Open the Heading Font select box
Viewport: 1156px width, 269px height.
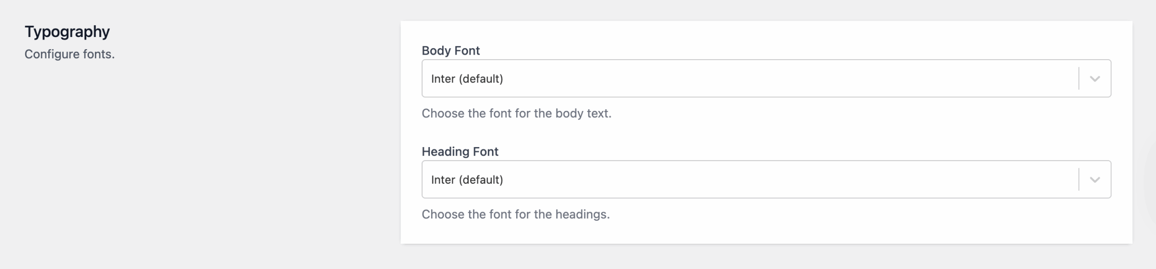tap(750, 180)
